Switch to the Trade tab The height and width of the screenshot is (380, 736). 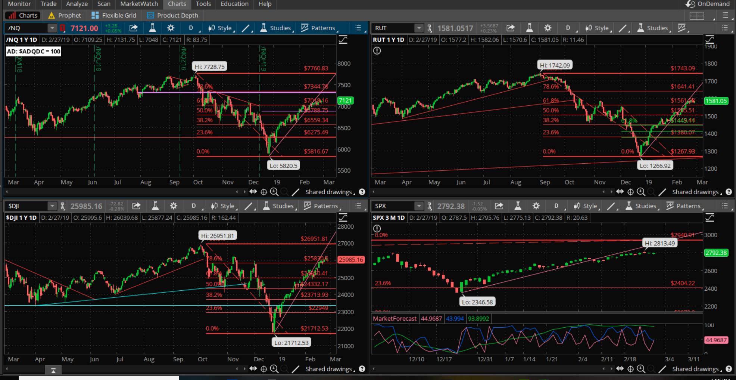tap(49, 4)
